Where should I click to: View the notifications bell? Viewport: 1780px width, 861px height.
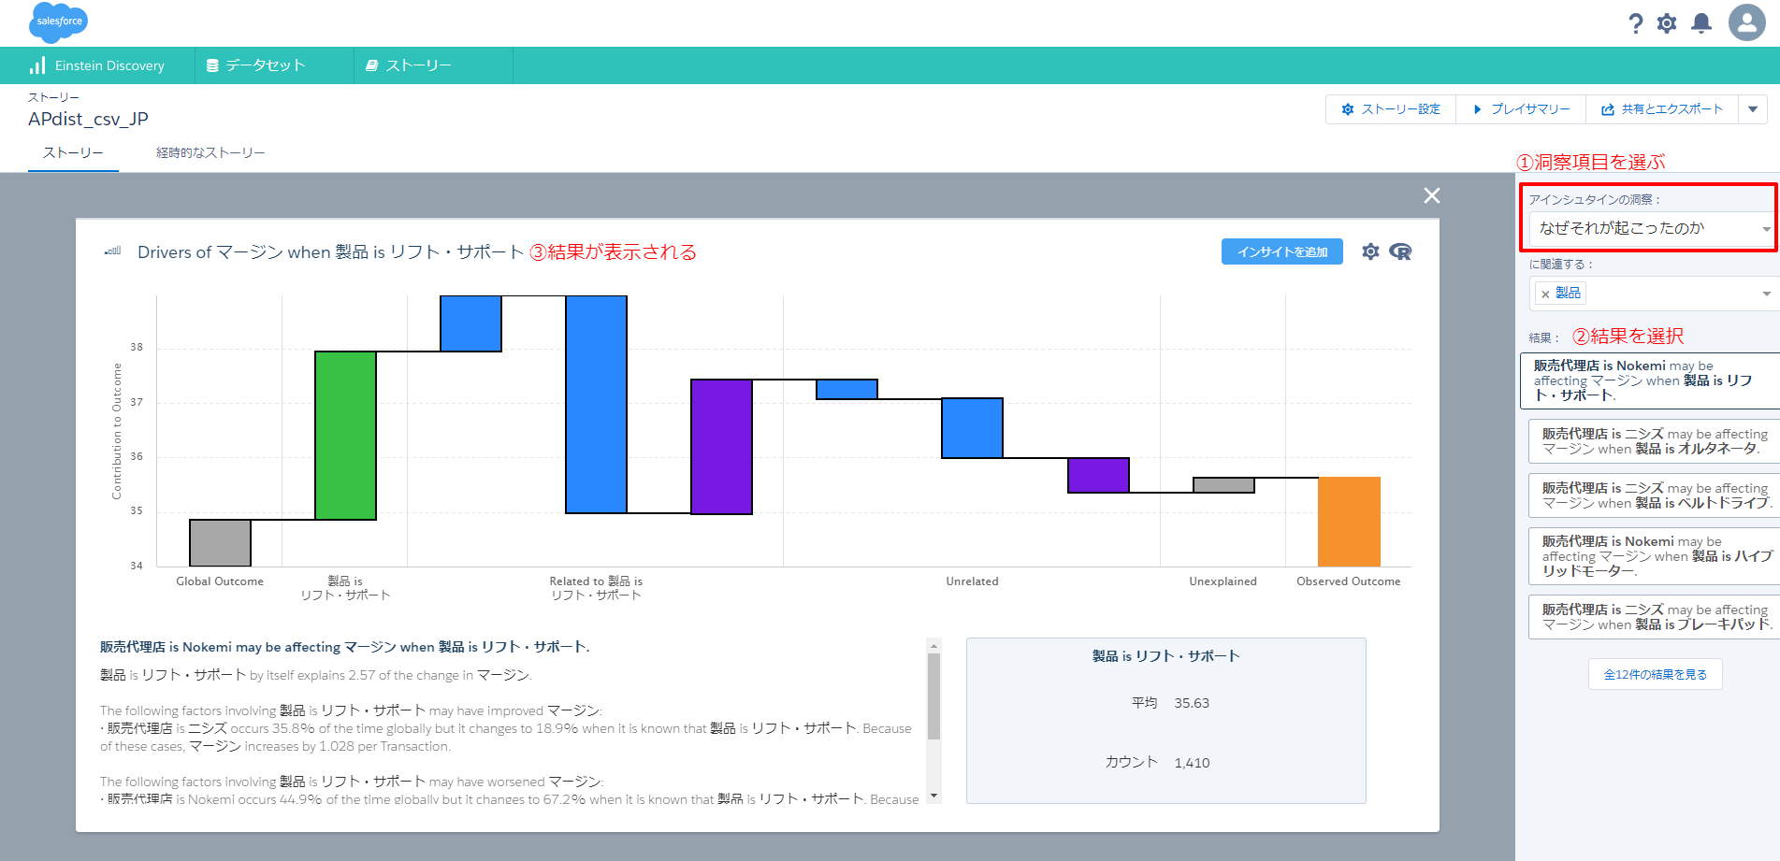pos(1701,23)
